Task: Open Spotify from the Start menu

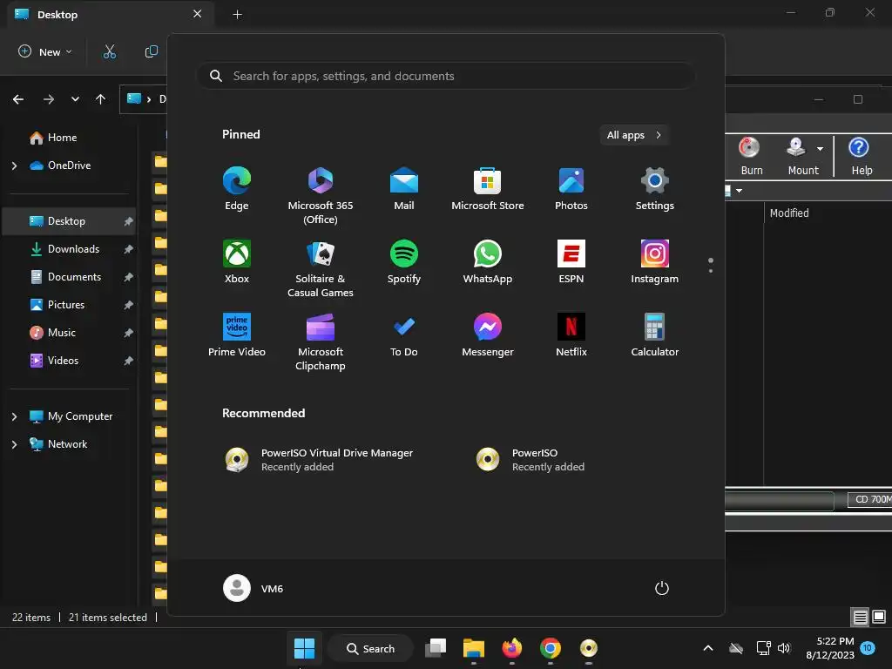Action: tap(404, 262)
